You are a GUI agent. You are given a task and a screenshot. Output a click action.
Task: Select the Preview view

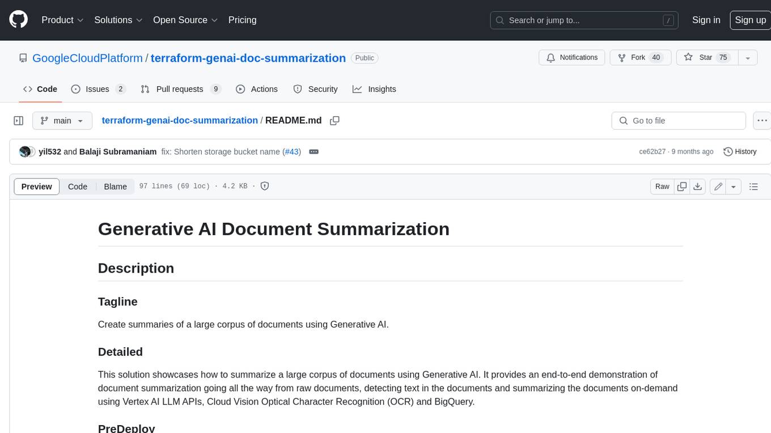[37, 186]
